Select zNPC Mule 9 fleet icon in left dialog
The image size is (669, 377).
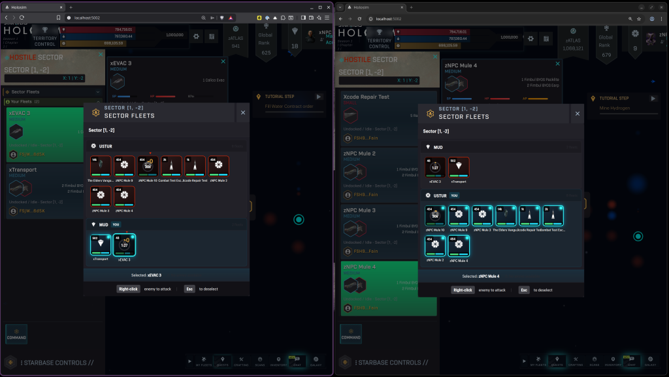[124, 167]
